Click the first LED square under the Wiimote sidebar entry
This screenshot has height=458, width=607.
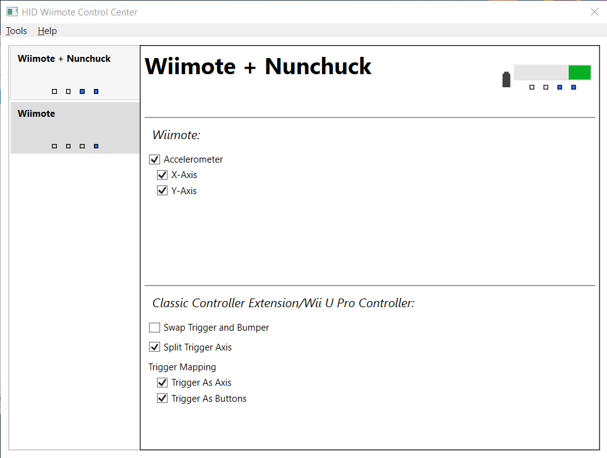click(x=54, y=146)
